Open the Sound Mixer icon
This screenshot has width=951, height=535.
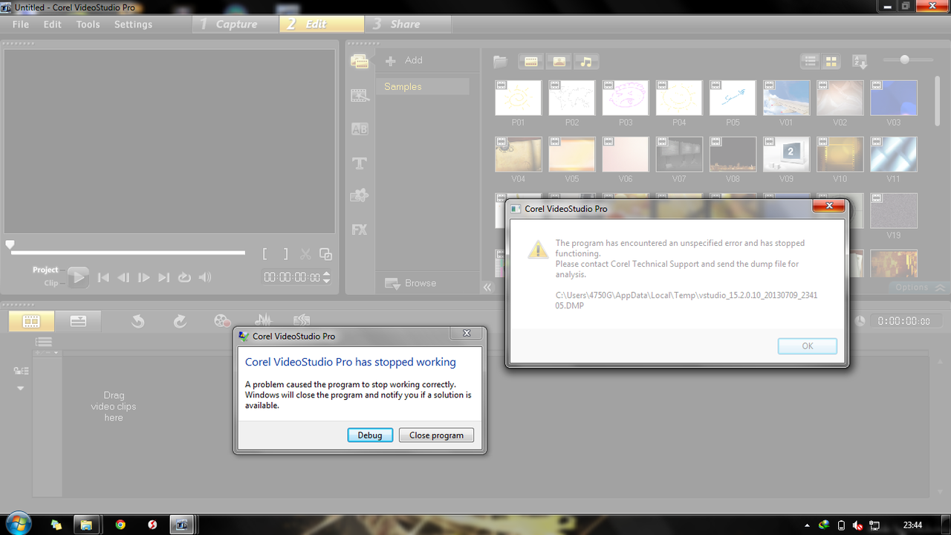tap(263, 320)
